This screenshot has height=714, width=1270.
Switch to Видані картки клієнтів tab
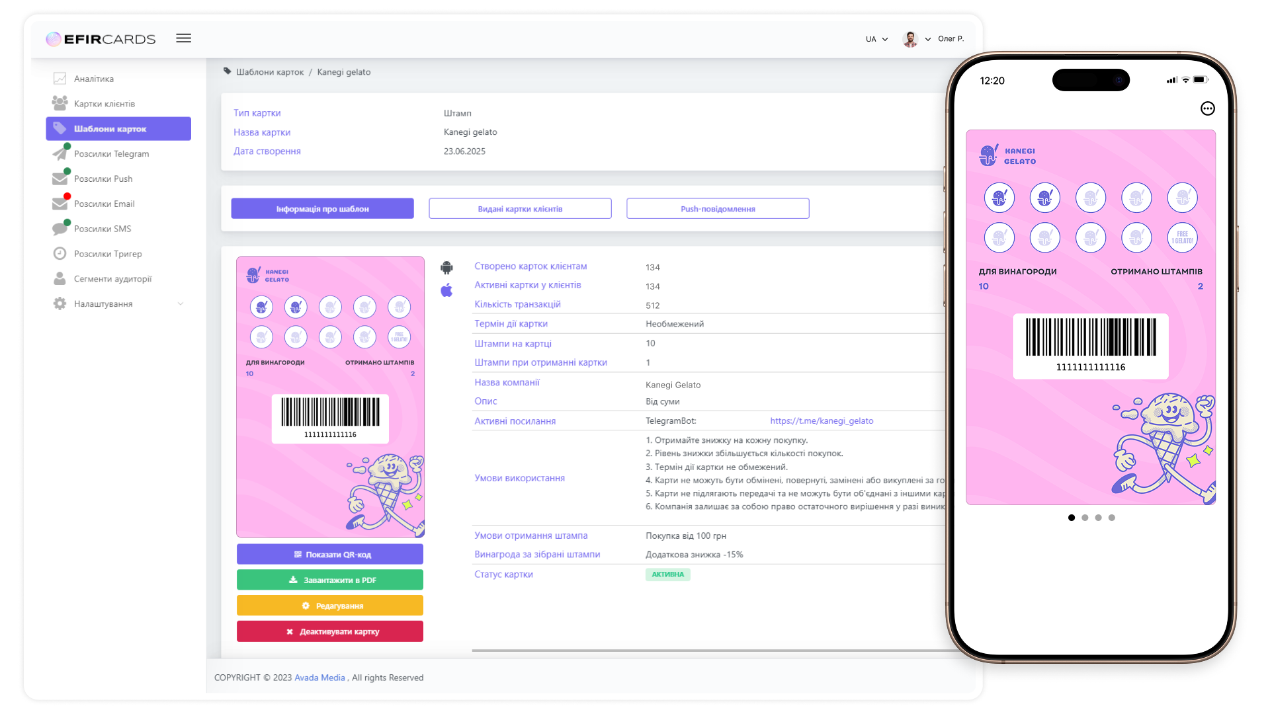click(x=520, y=208)
